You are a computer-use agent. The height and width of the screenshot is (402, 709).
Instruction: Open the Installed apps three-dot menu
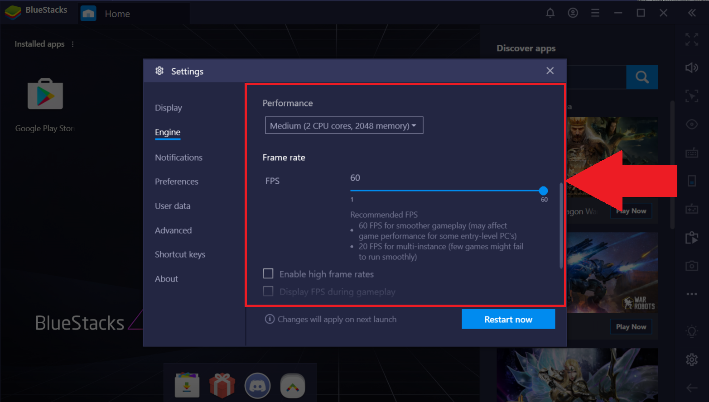72,44
